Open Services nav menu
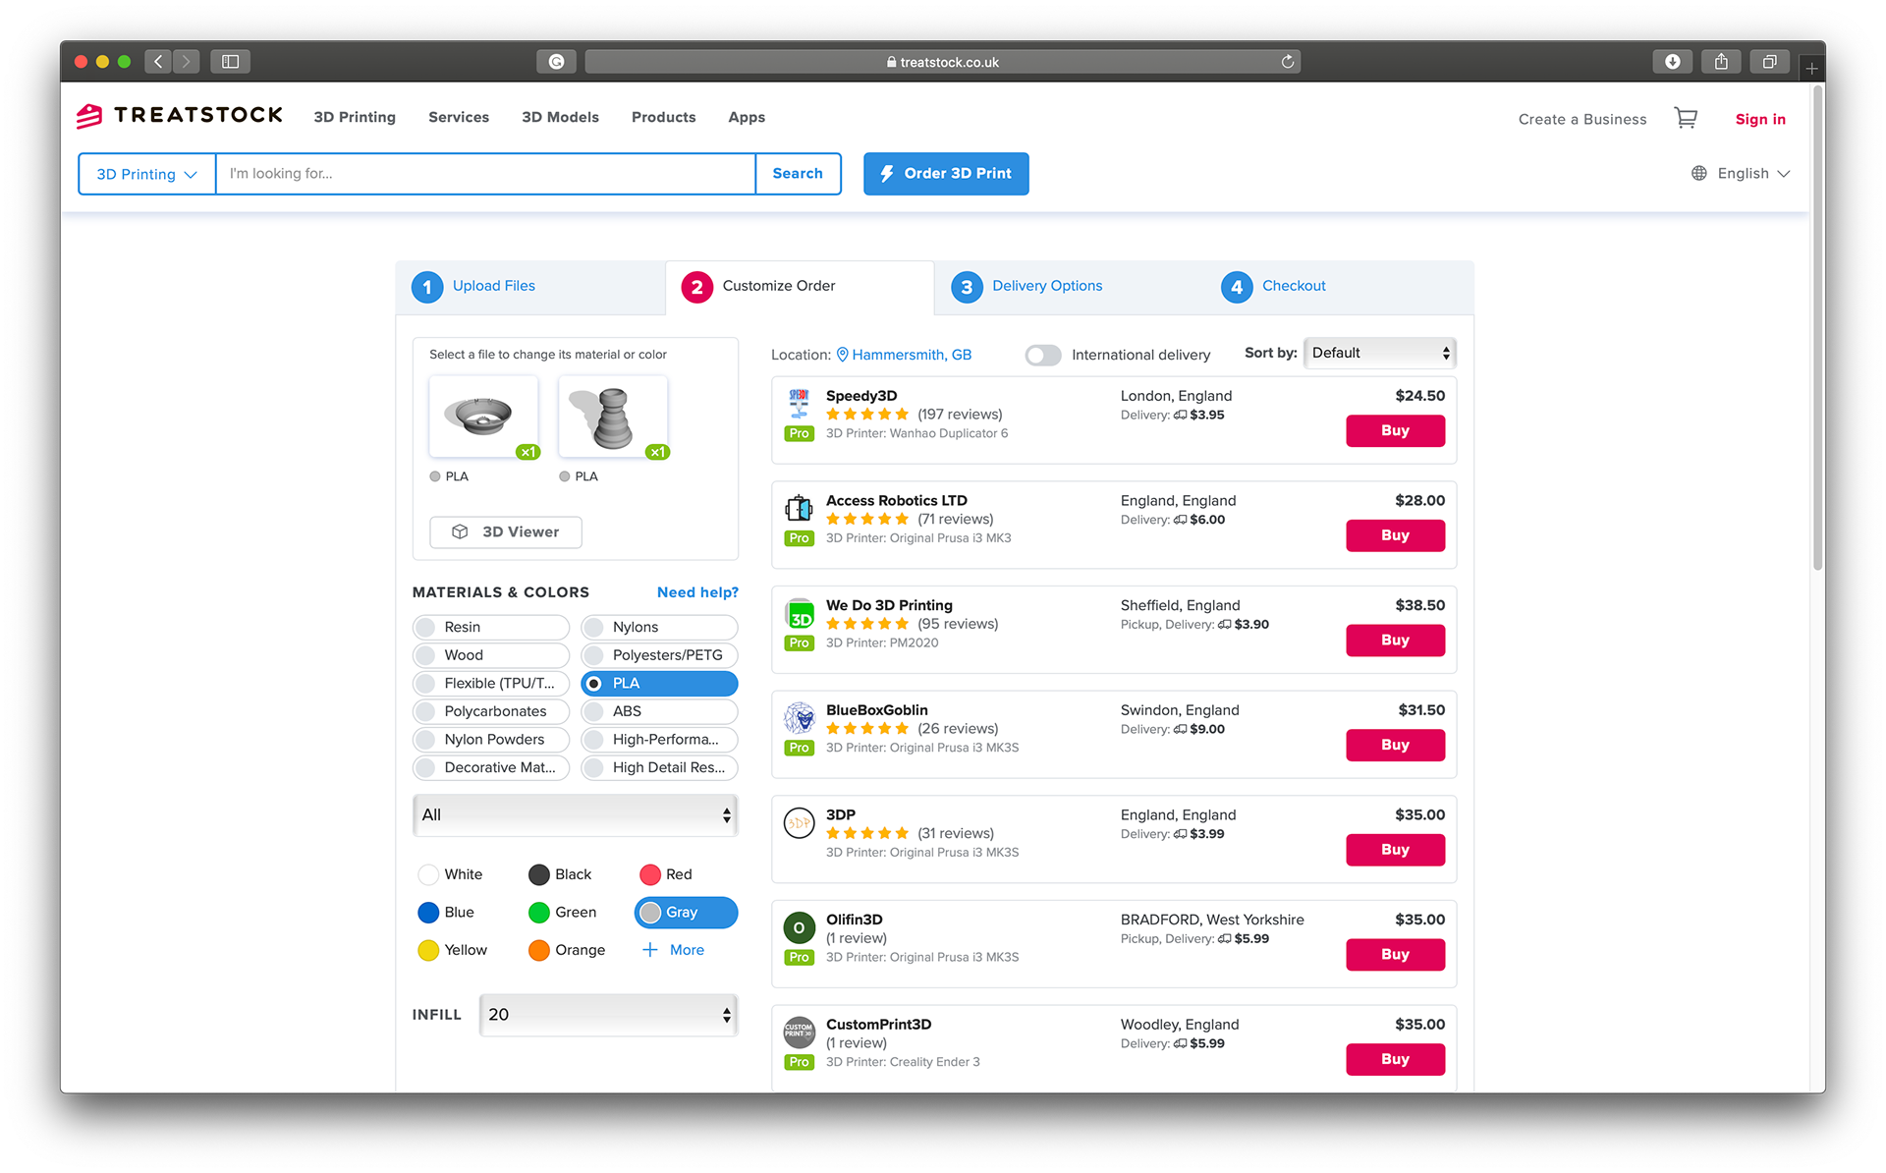 (459, 117)
